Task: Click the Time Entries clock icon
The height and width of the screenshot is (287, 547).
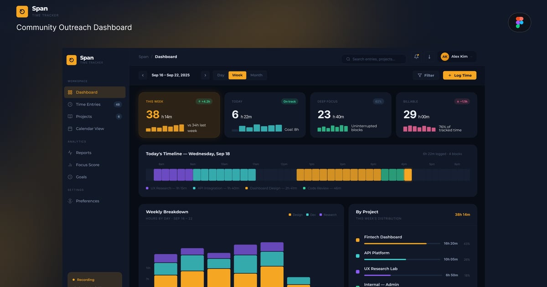Action: pos(70,104)
